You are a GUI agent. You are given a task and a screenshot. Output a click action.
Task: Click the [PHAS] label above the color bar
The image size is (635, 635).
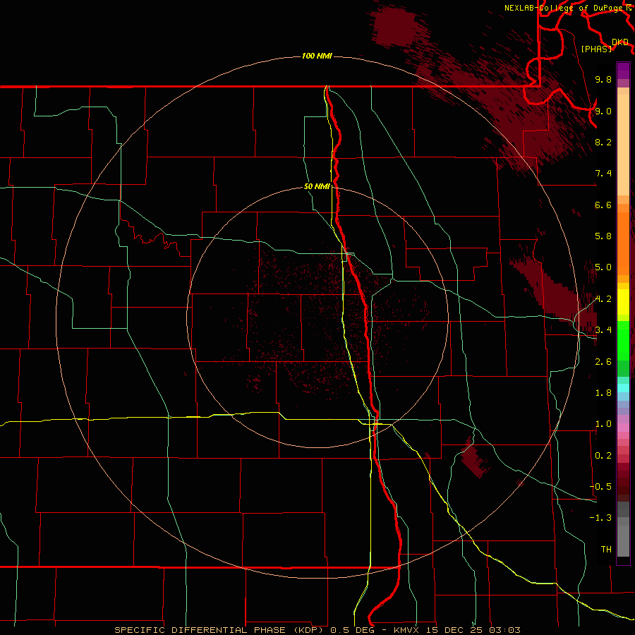point(596,49)
